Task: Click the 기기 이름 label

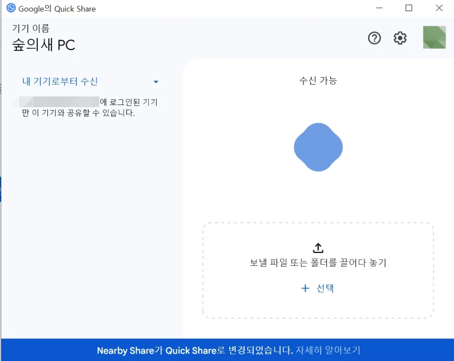Action: pos(31,28)
